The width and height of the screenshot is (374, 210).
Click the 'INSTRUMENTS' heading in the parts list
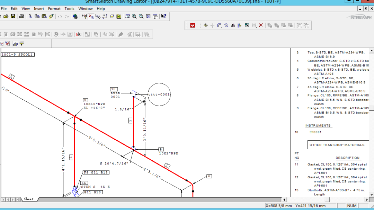(318, 126)
